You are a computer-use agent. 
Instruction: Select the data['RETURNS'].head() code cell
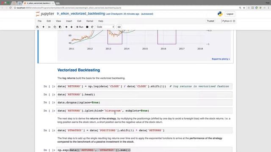[x=144, y=95]
